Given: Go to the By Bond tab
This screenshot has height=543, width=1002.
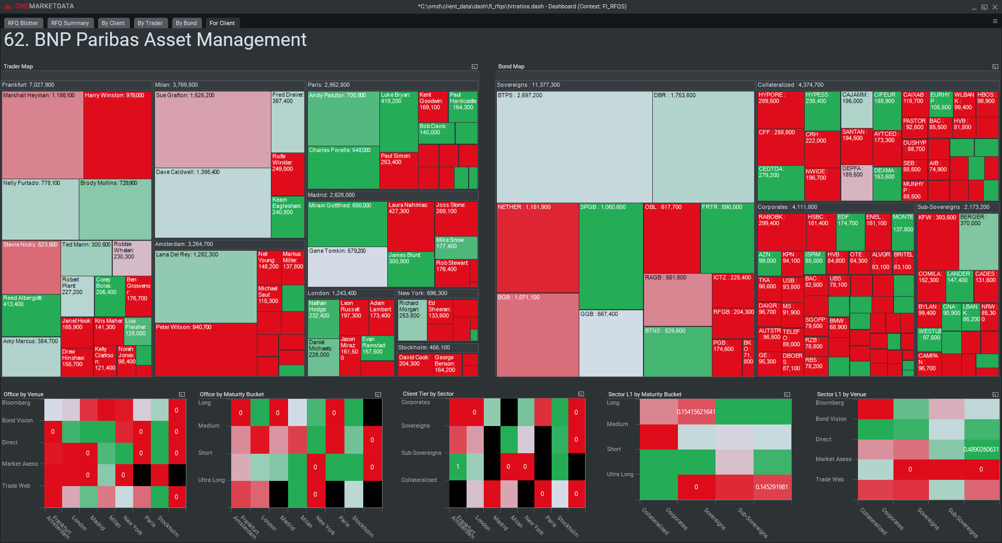Looking at the screenshot, I should coord(186,23).
